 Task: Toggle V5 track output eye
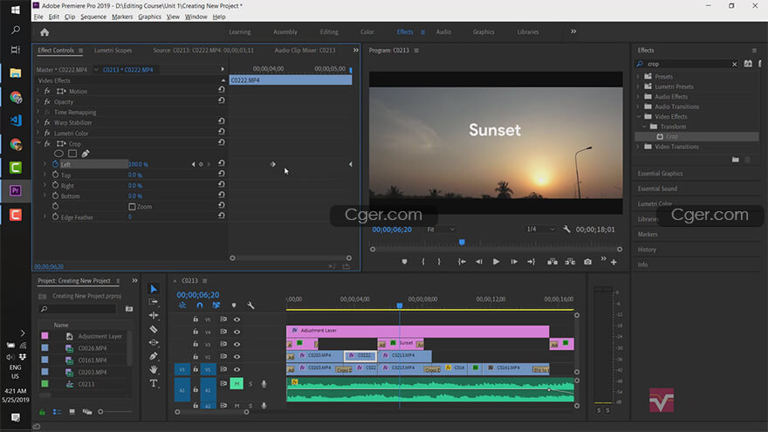click(x=237, y=319)
